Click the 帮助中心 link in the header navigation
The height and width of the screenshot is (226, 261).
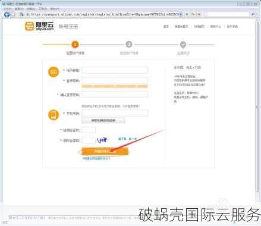[215, 26]
